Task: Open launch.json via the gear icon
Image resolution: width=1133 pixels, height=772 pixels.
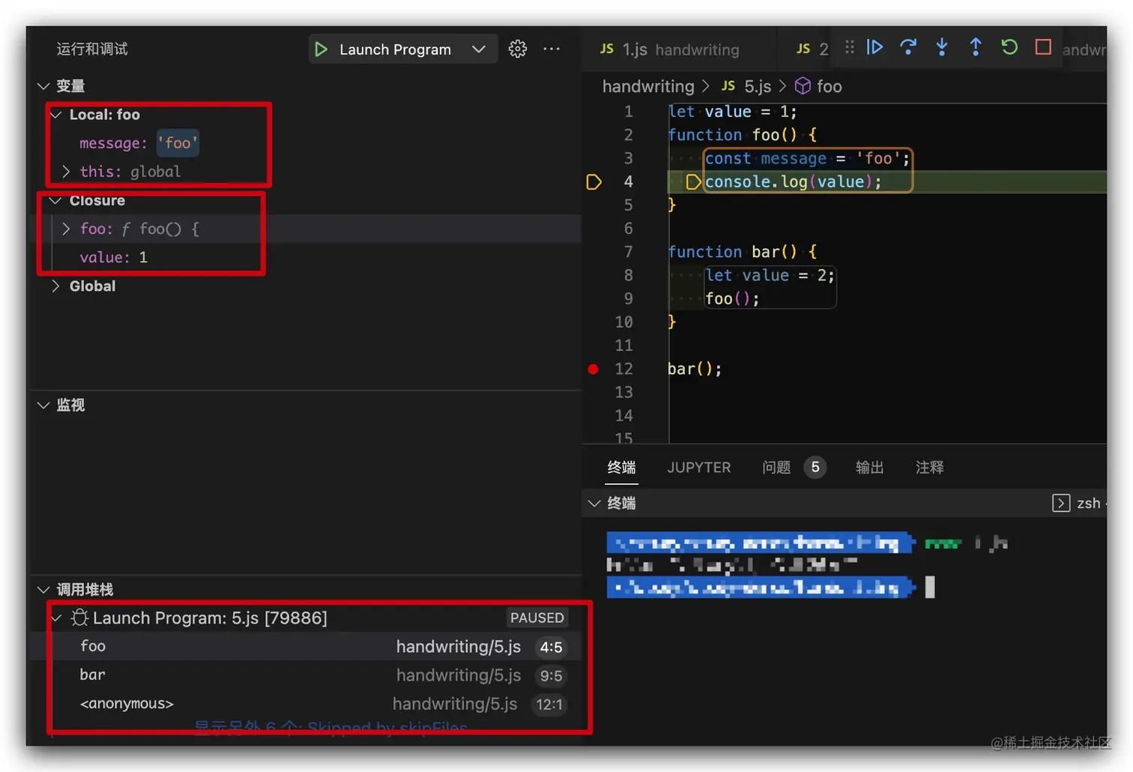Action: coord(517,49)
